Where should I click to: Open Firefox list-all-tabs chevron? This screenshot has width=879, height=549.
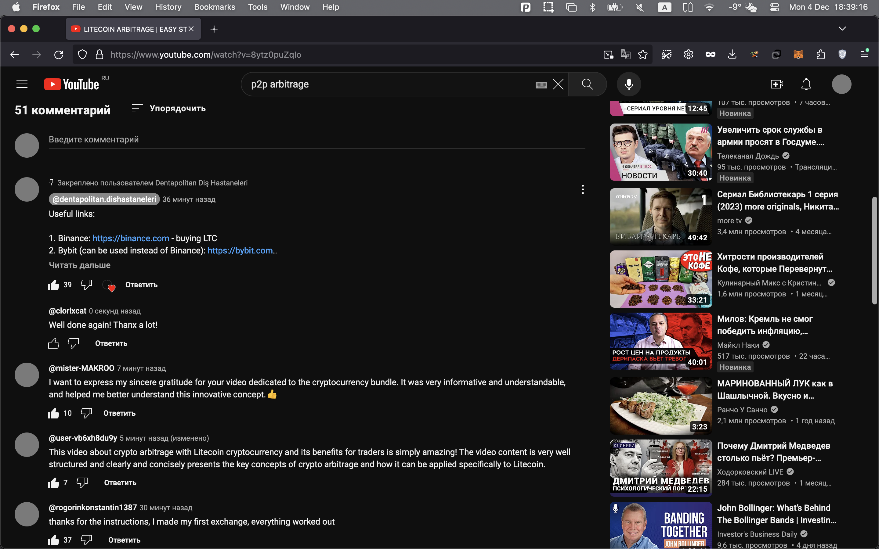[842, 29]
